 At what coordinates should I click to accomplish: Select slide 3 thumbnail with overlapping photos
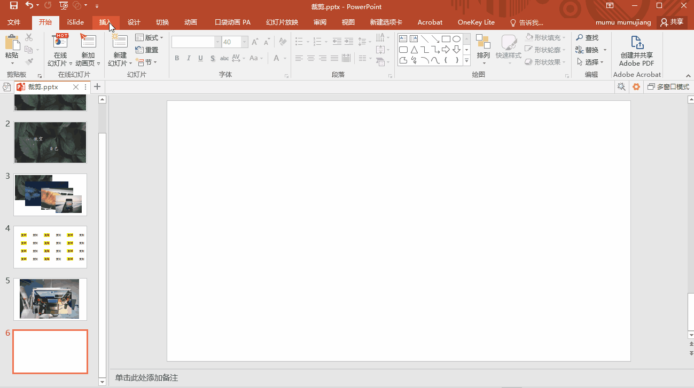pos(50,194)
